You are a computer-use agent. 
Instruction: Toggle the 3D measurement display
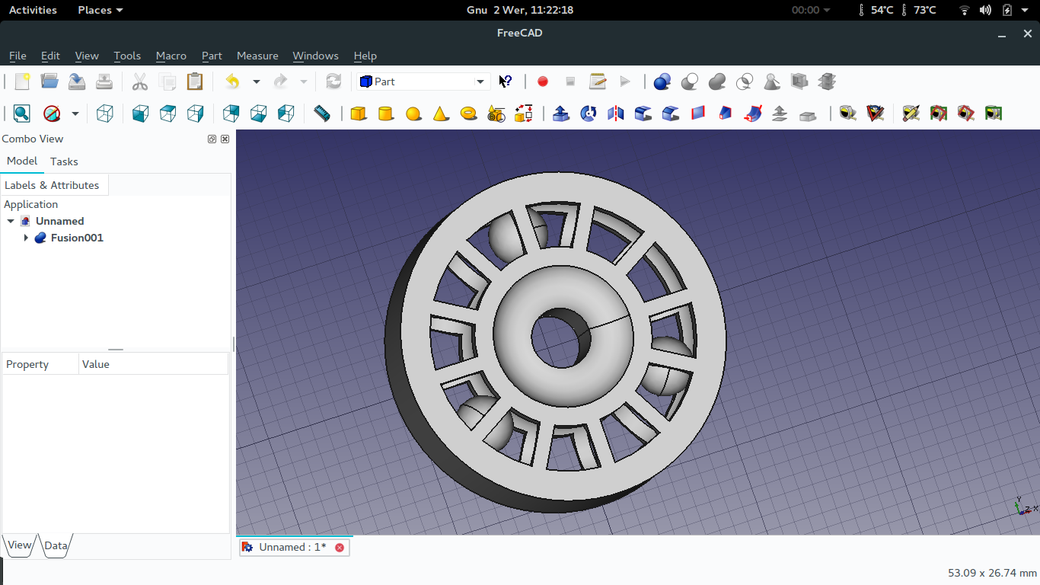(965, 113)
